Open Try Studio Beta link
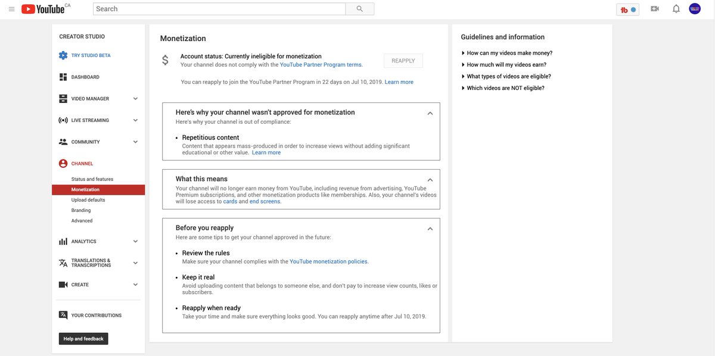The height and width of the screenshot is (356, 715). coord(91,55)
